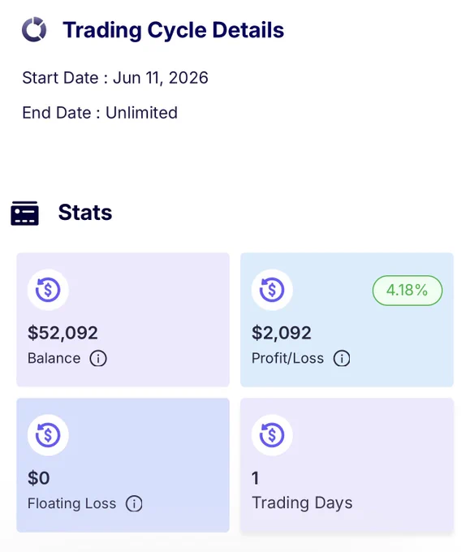
Task: Click the 4.18% profit badge
Action: [x=407, y=291]
